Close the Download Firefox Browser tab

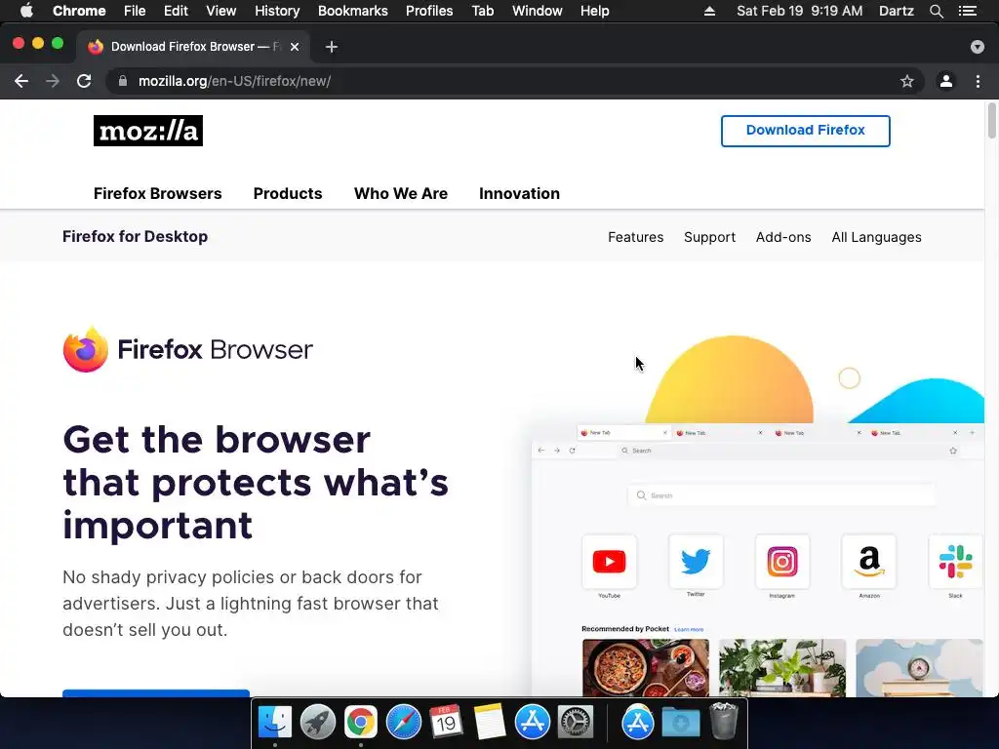click(295, 47)
